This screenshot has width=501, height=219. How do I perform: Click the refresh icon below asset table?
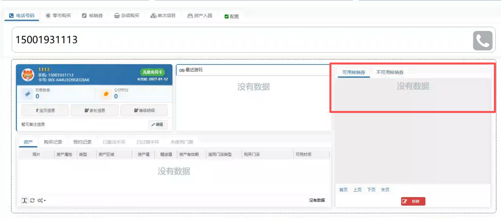point(32,201)
